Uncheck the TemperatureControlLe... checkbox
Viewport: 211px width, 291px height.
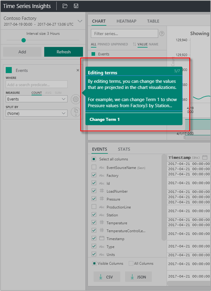tap(94, 230)
